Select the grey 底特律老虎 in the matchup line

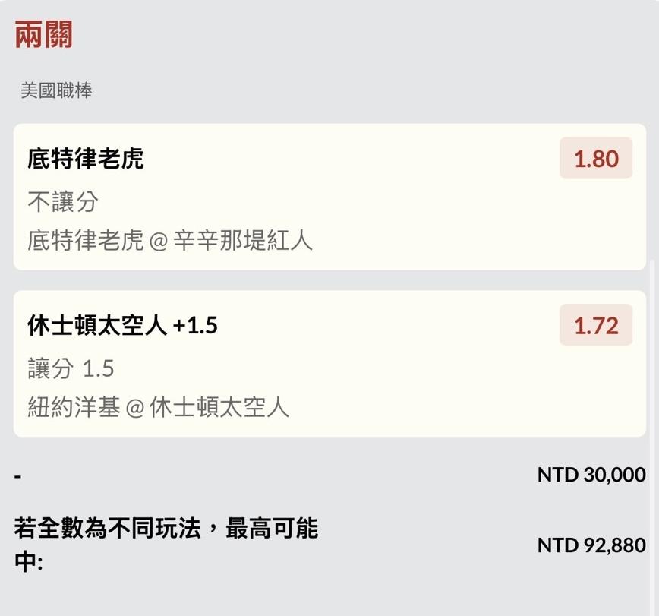85,241
